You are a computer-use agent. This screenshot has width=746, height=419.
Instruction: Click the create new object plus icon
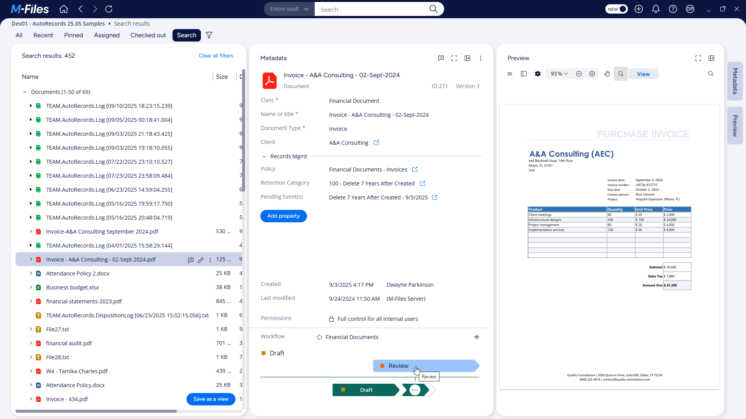coord(639,9)
